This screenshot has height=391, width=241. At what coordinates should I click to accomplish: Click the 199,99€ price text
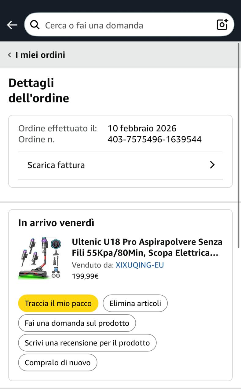[85, 276]
